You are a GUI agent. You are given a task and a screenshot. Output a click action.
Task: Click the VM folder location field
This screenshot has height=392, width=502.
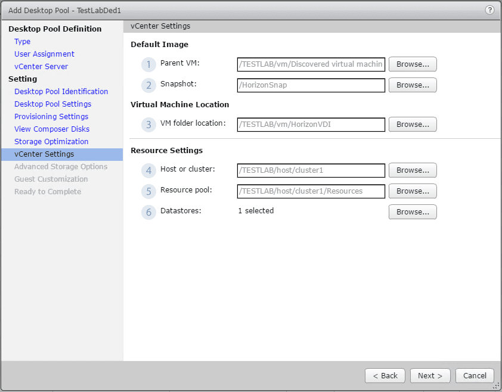point(311,125)
